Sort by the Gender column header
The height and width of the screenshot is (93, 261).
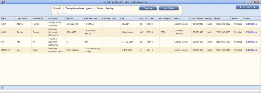click(208, 18)
